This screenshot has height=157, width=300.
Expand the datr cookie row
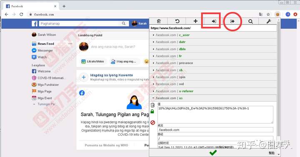click(213, 42)
